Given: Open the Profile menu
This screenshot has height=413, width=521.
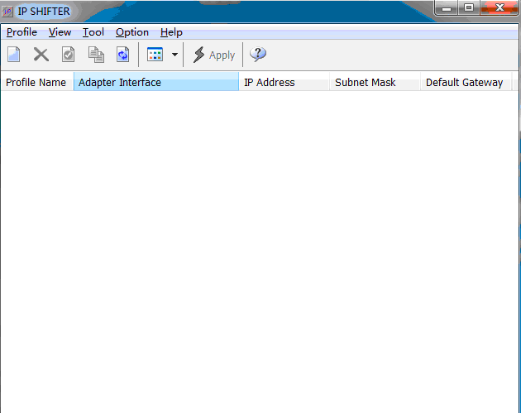Looking at the screenshot, I should [x=22, y=32].
